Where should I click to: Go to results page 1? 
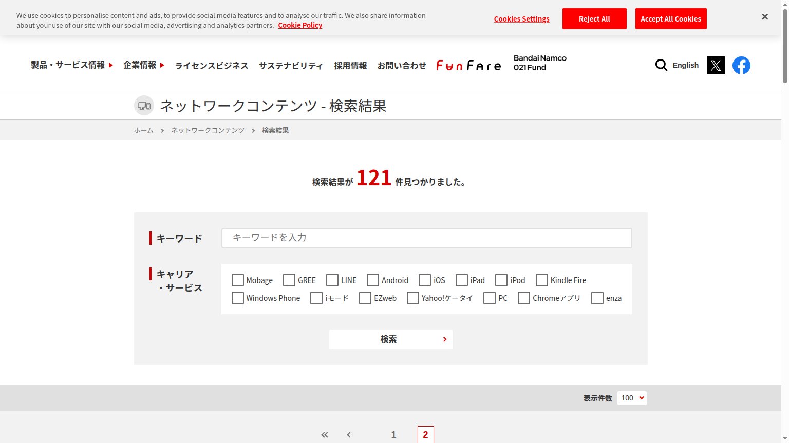click(x=393, y=435)
